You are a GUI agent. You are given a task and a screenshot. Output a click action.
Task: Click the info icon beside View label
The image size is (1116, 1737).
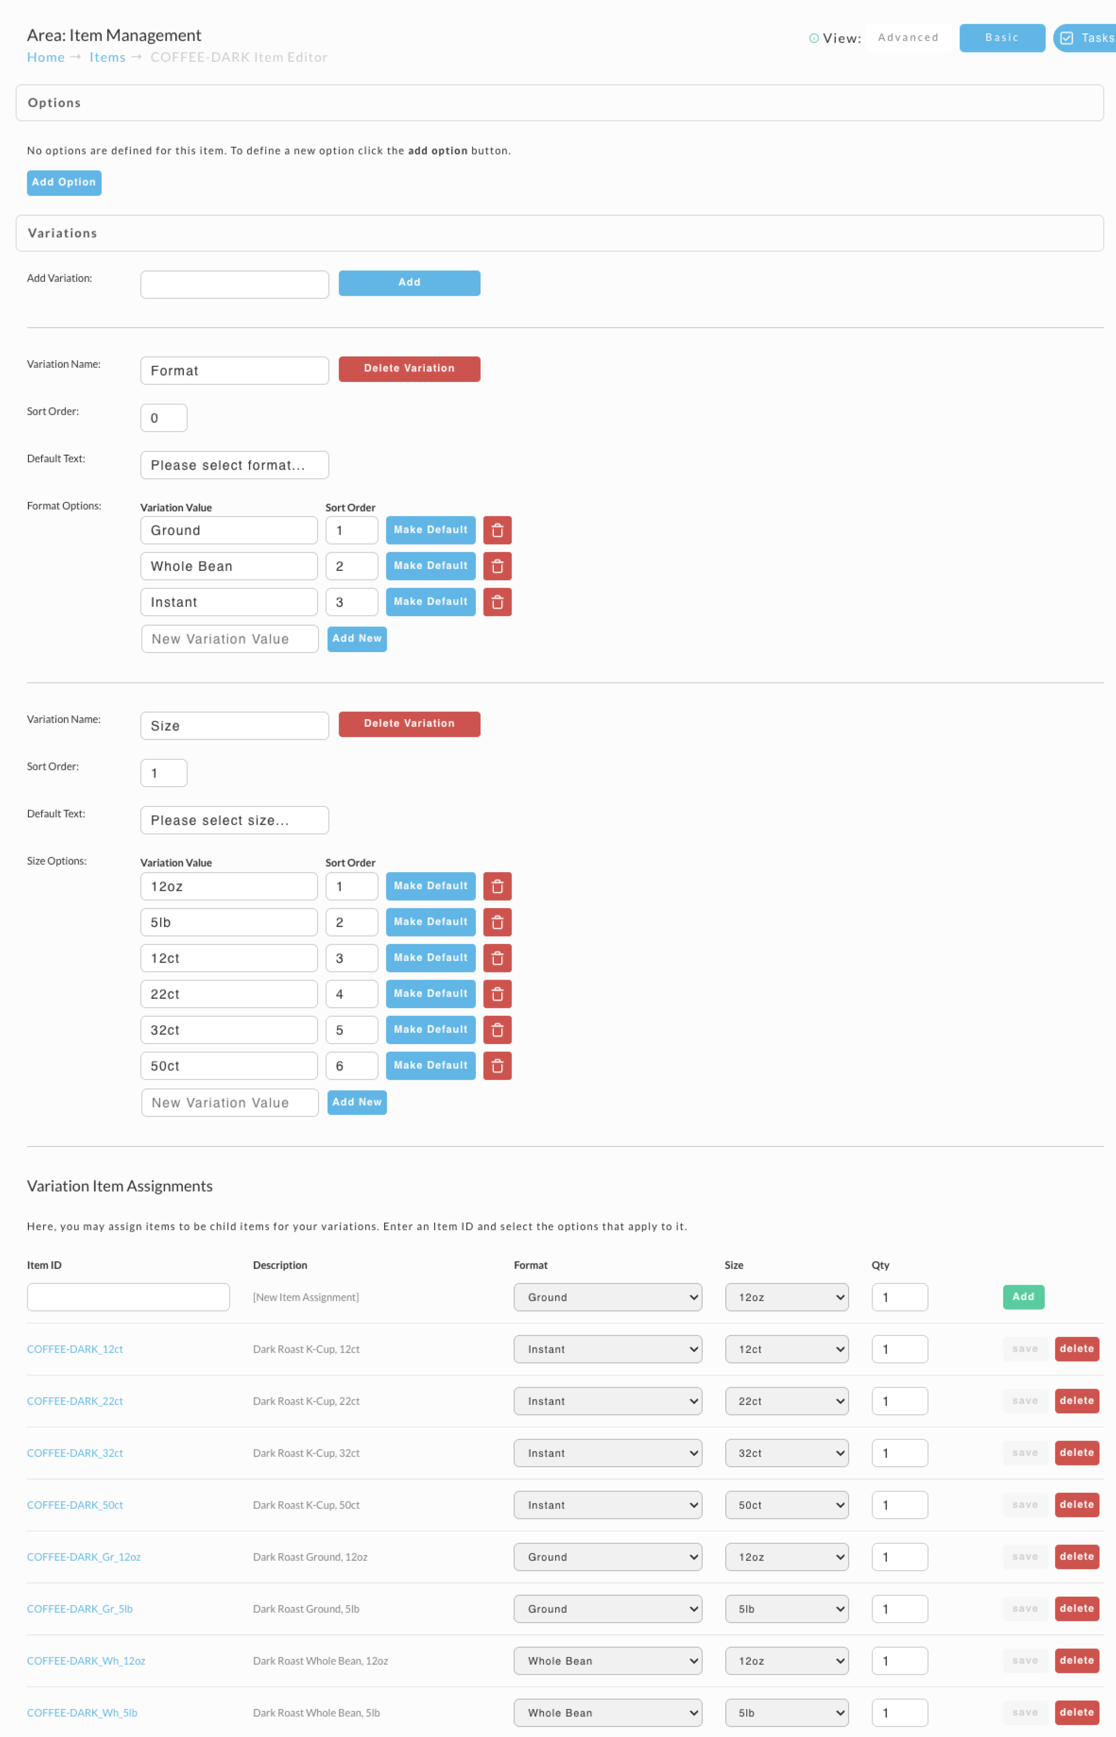814,38
